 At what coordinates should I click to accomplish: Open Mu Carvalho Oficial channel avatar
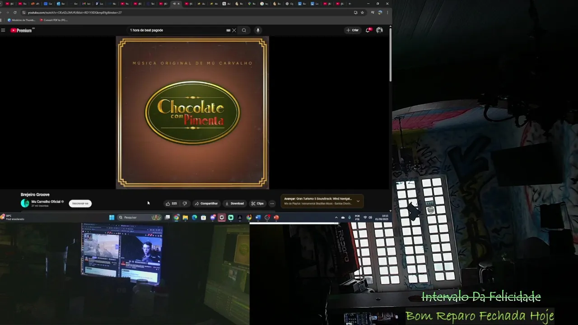(25, 203)
